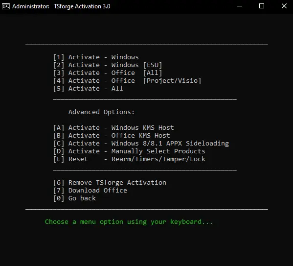Minimize the TSforge Activation window
Image resolution: width=293 pixels, height=266 pixels.
click(x=240, y=6)
